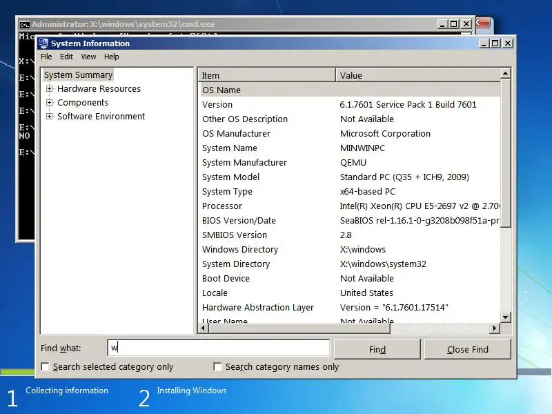Click the Find what input field

point(219,348)
